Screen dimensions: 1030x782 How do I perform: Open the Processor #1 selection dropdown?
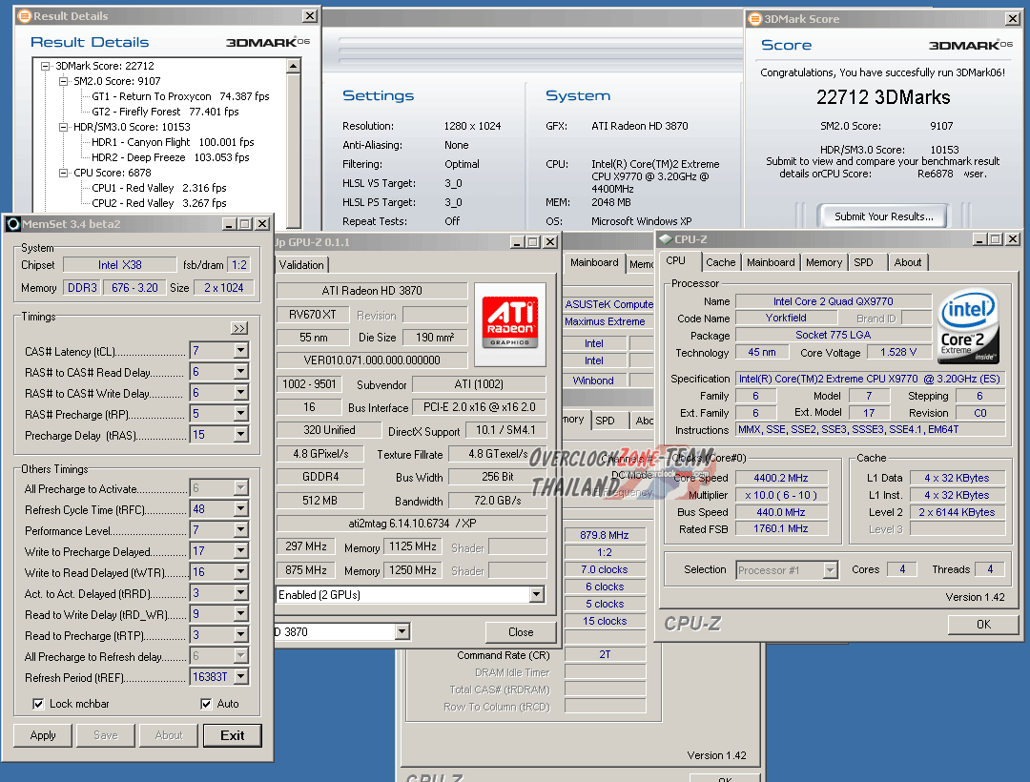pos(831,570)
